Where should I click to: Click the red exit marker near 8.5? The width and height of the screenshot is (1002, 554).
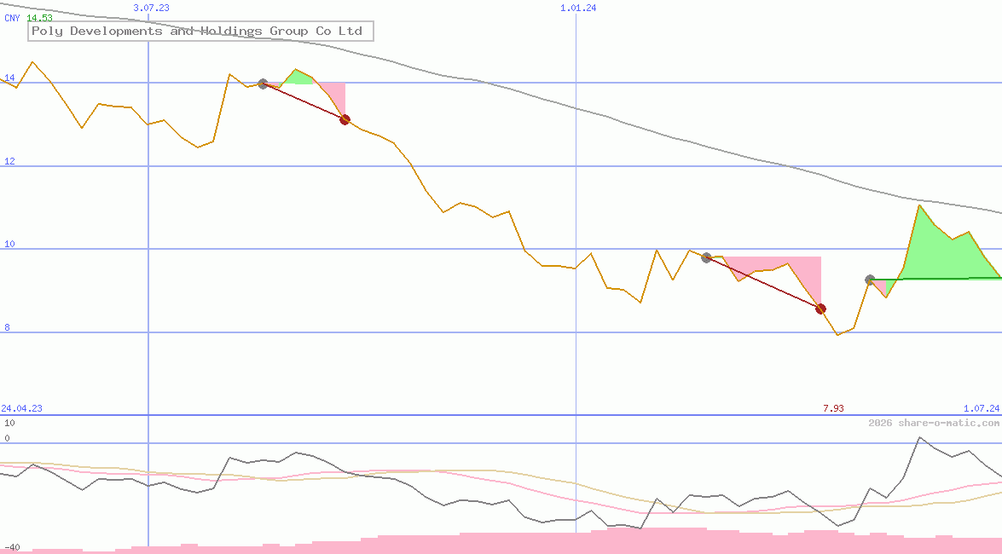pos(820,309)
